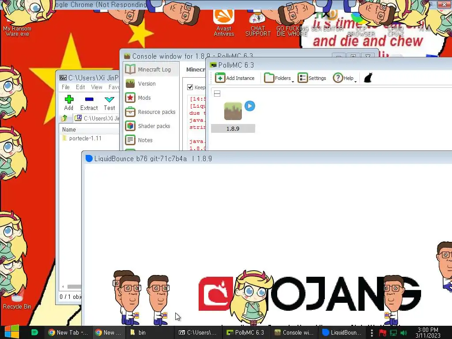
Task: Click the Add button in 7-Zip
Action: [x=68, y=103]
